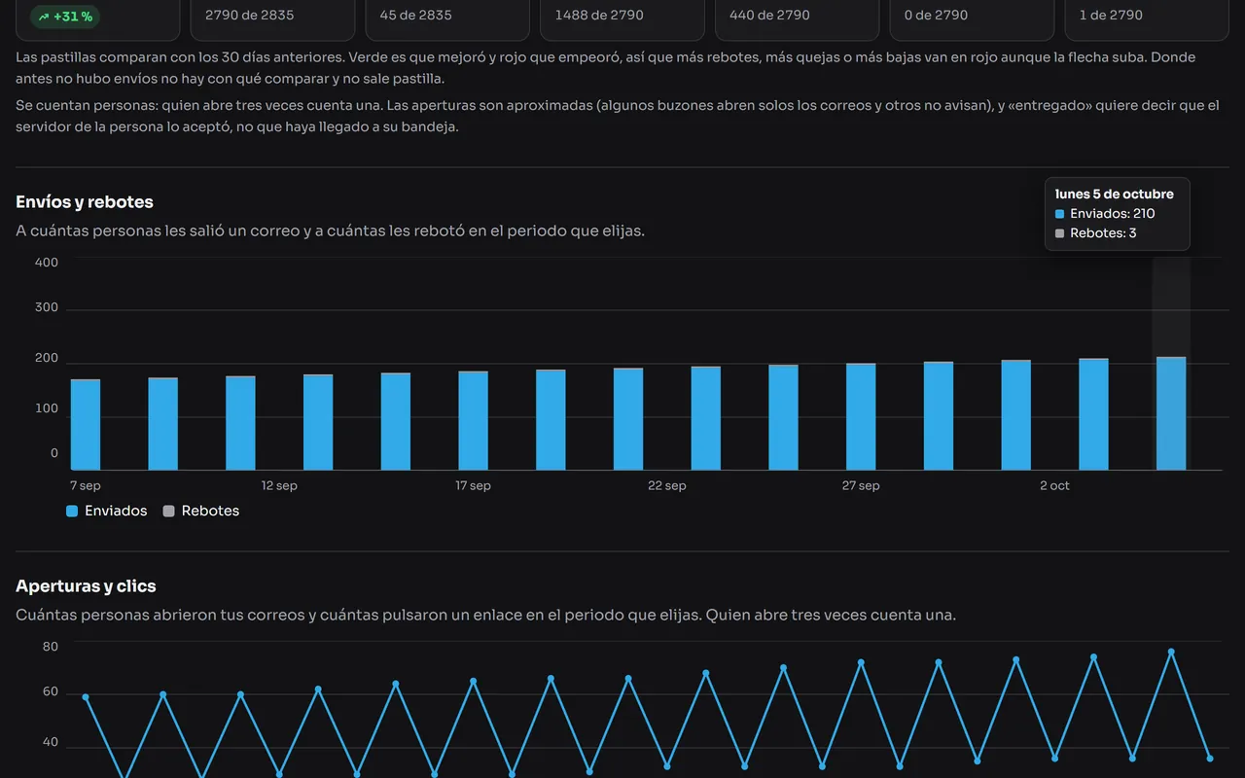Click the "lunes 5 de octubre" tooltip title

click(1115, 194)
